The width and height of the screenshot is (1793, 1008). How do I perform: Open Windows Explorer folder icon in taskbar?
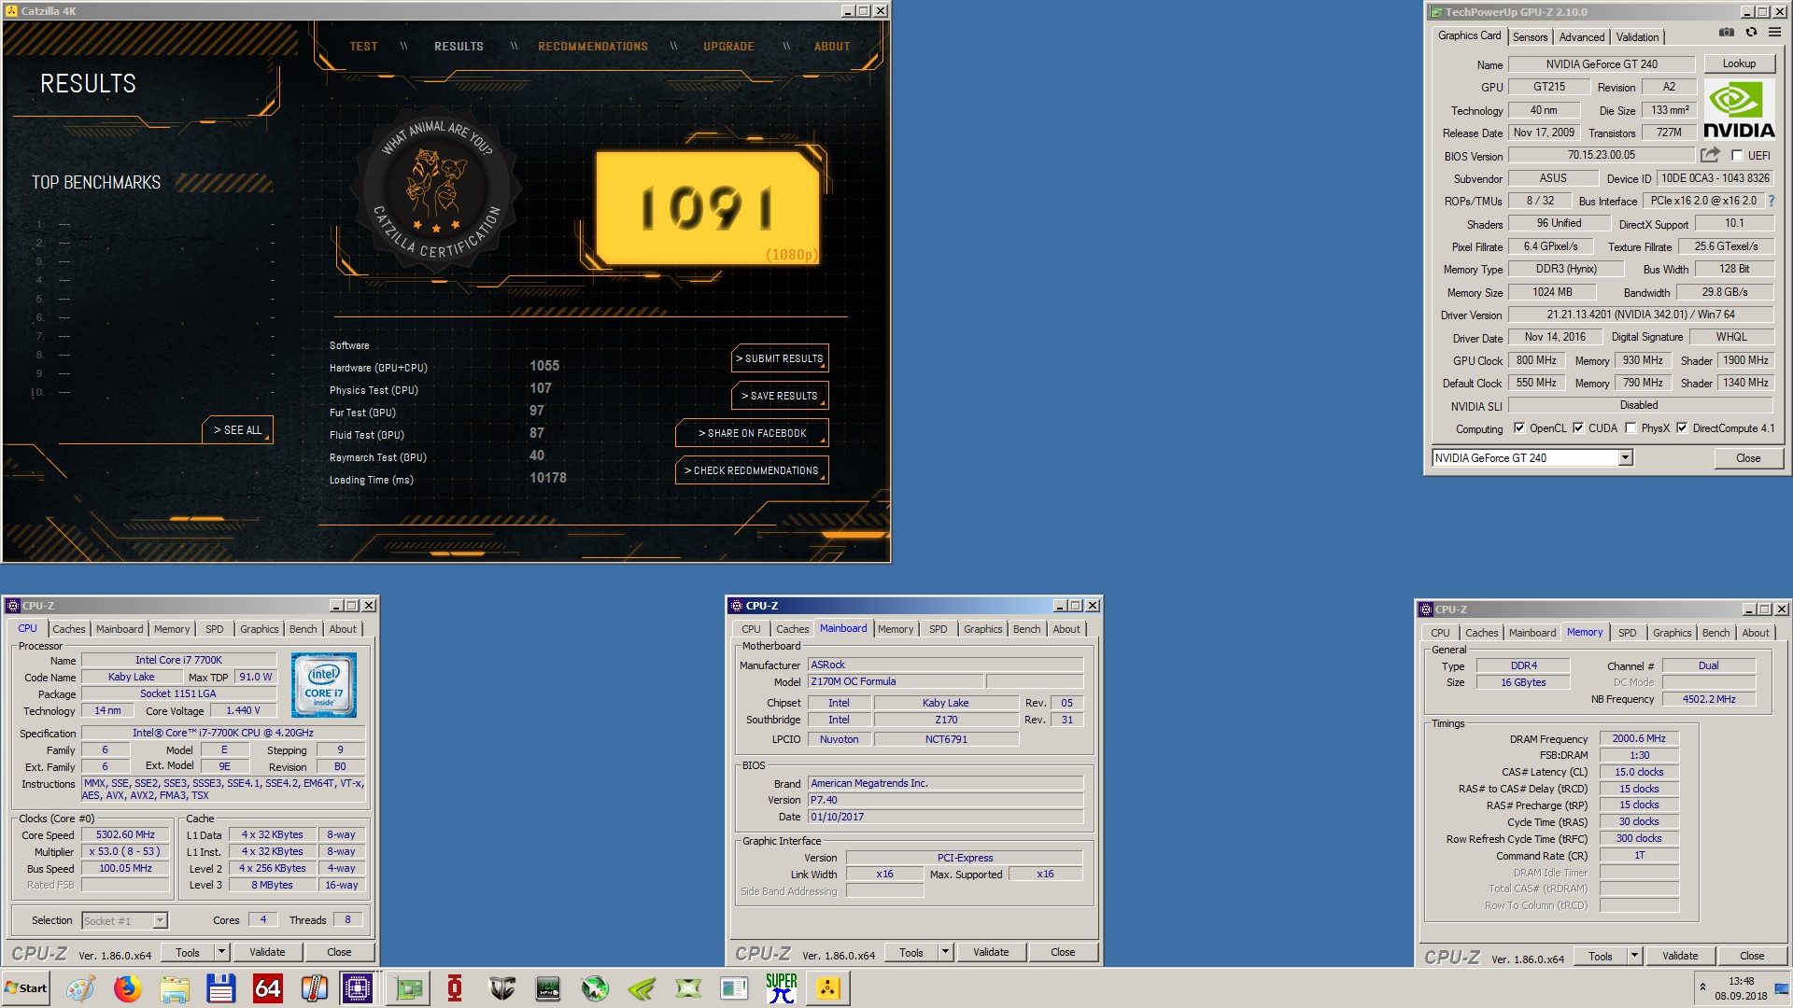point(174,988)
